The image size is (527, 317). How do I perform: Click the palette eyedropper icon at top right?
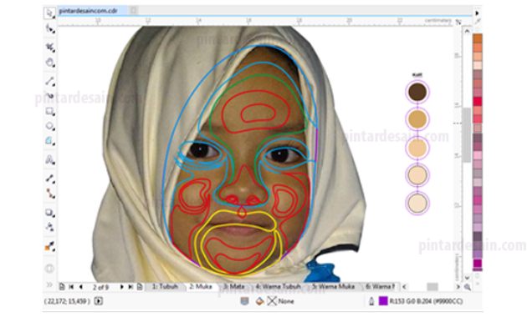478,22
